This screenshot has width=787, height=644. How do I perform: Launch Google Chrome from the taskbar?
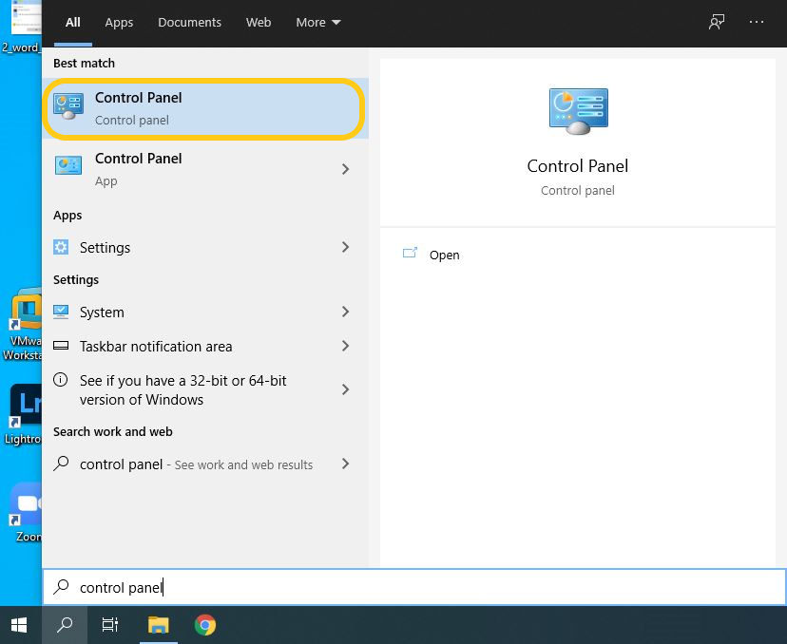point(204,625)
